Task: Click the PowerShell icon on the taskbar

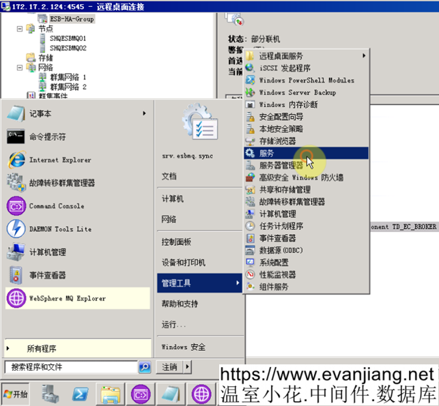Action: pyautogui.click(x=80, y=394)
